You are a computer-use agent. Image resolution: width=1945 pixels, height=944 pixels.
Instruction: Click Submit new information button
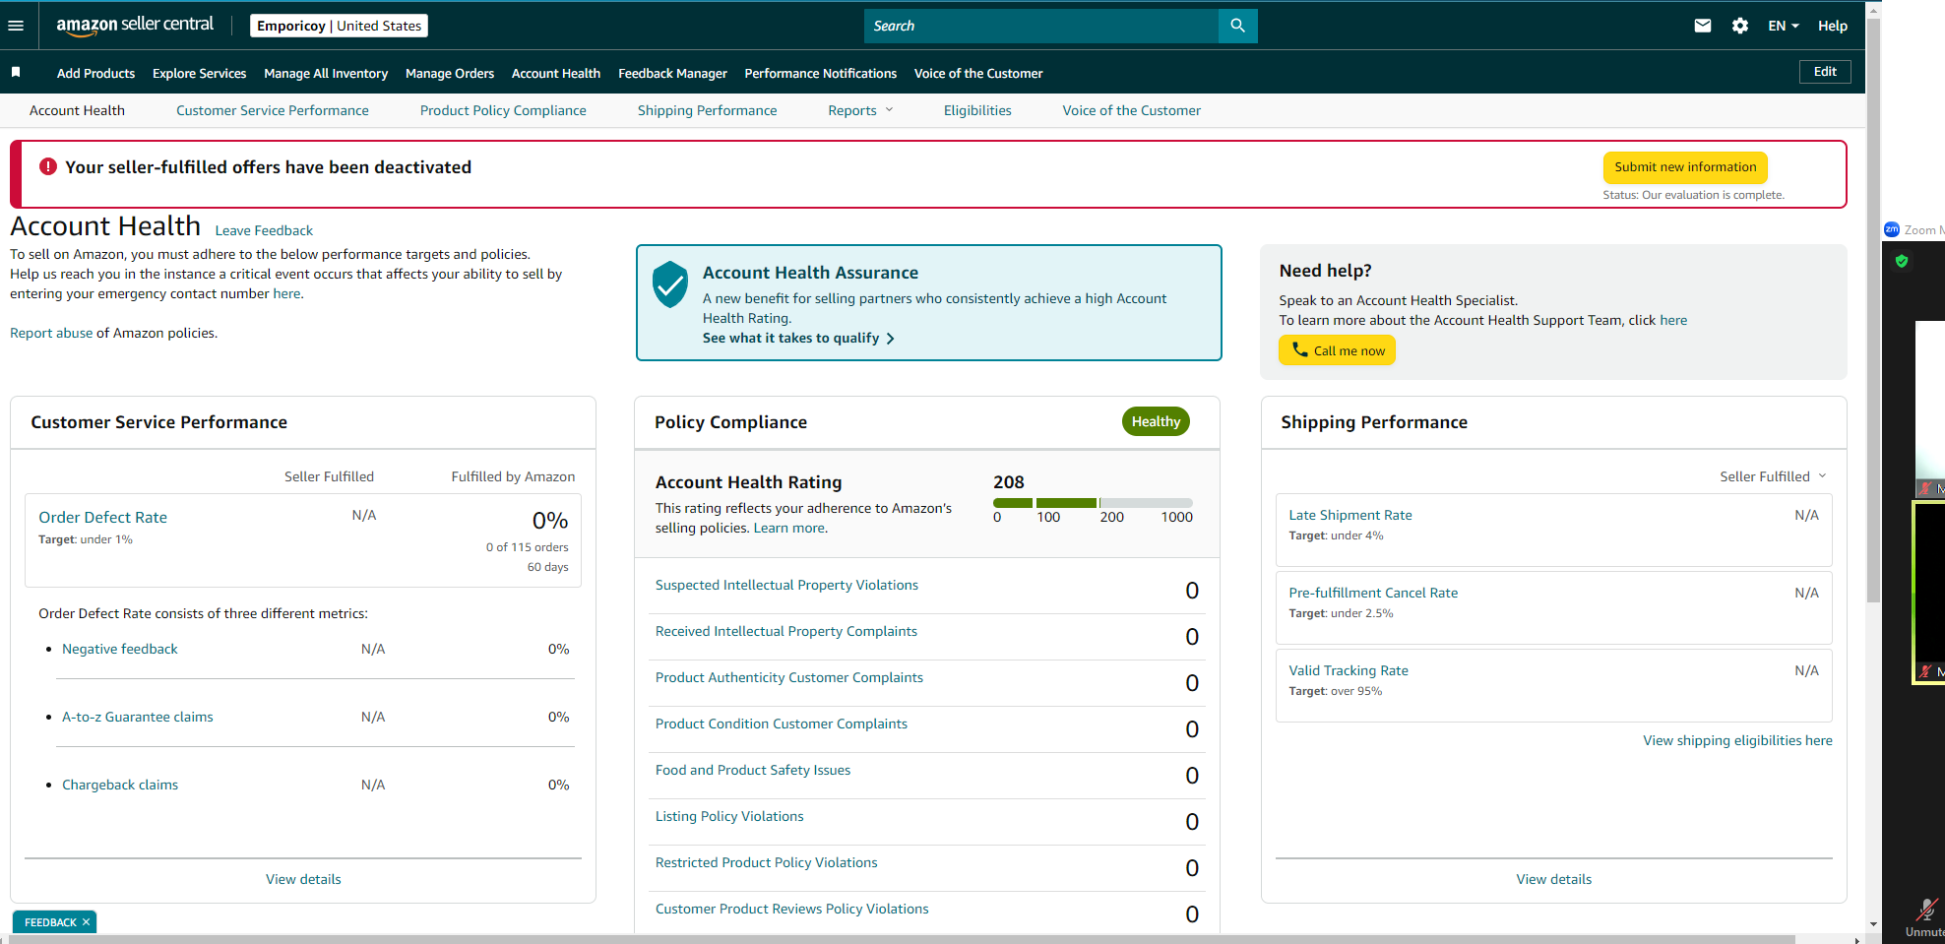(1685, 167)
